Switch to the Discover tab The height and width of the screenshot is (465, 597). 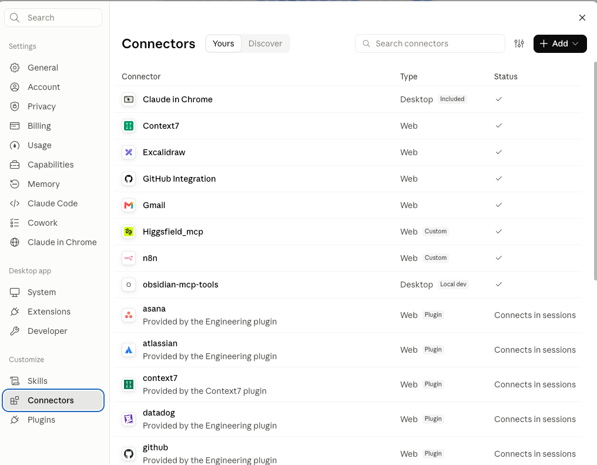[266, 44]
